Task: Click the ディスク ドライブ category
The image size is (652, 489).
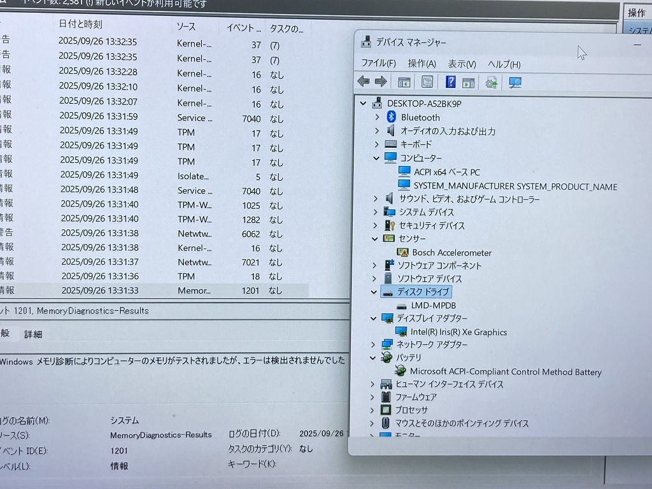Action: 423,292
